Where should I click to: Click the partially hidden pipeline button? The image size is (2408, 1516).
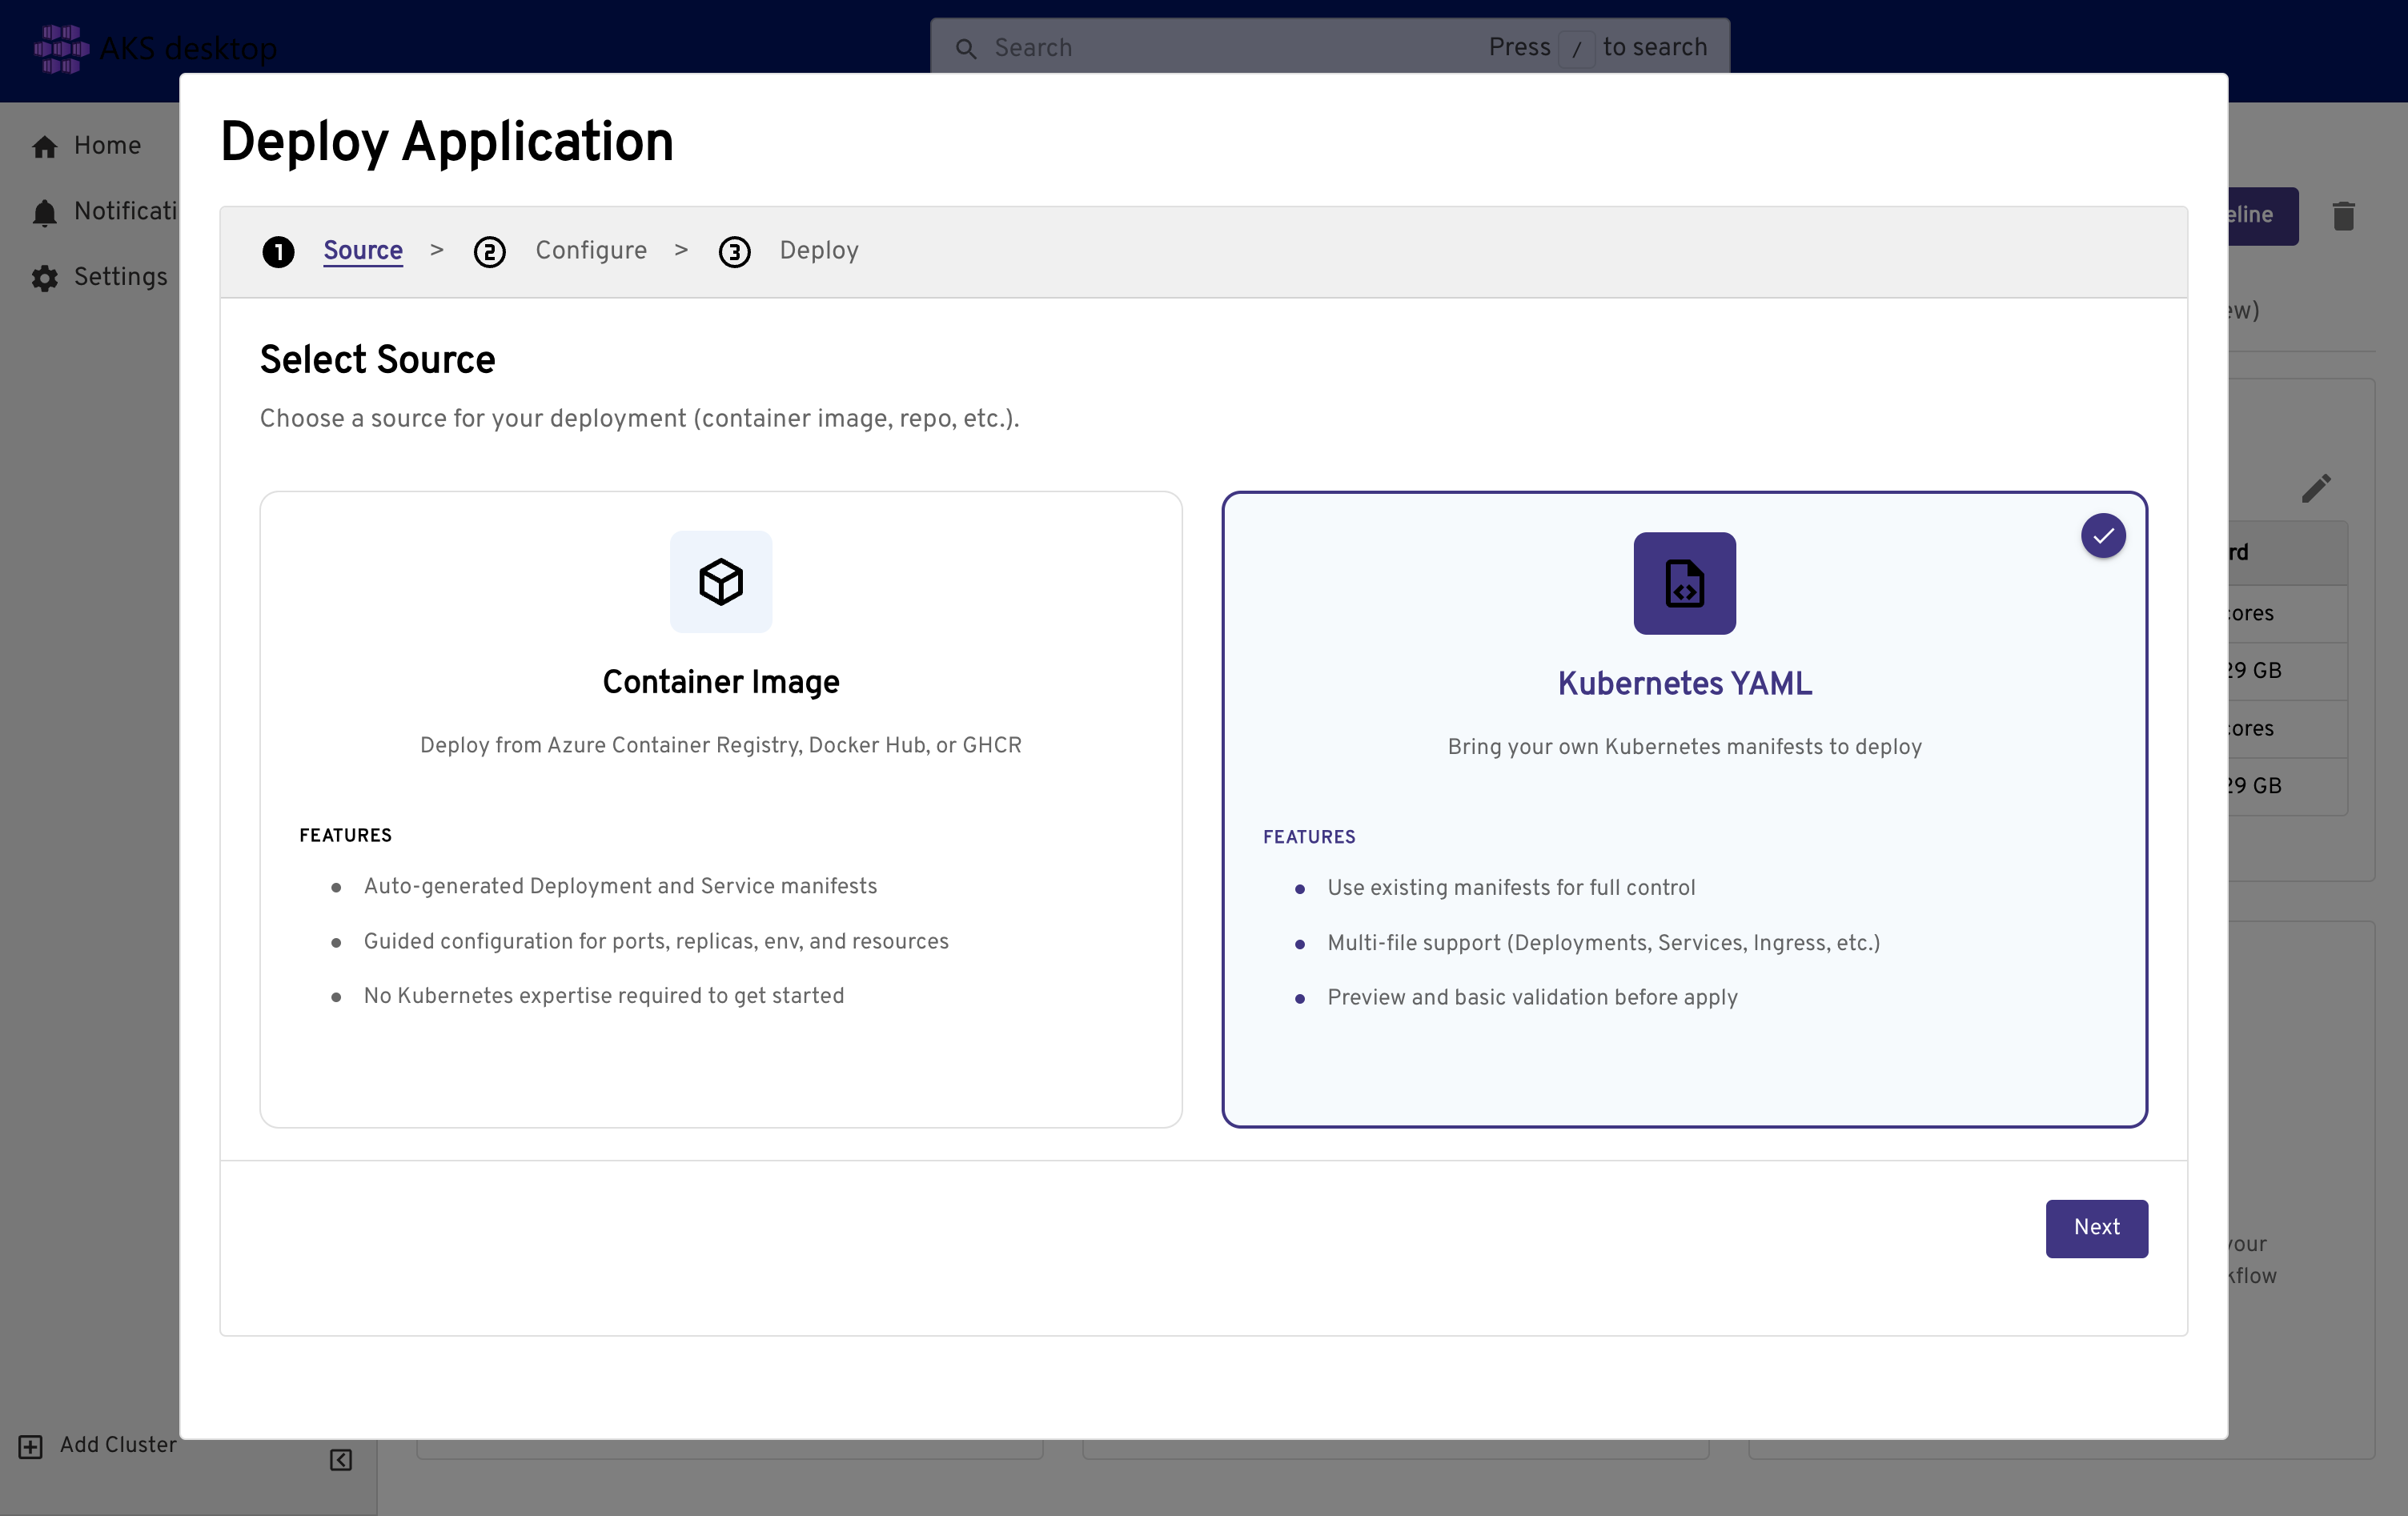click(2263, 216)
